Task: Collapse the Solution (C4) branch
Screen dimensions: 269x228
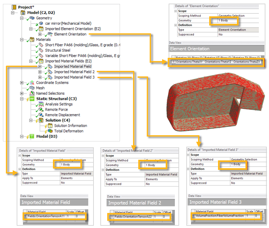Action: click(x=30, y=121)
